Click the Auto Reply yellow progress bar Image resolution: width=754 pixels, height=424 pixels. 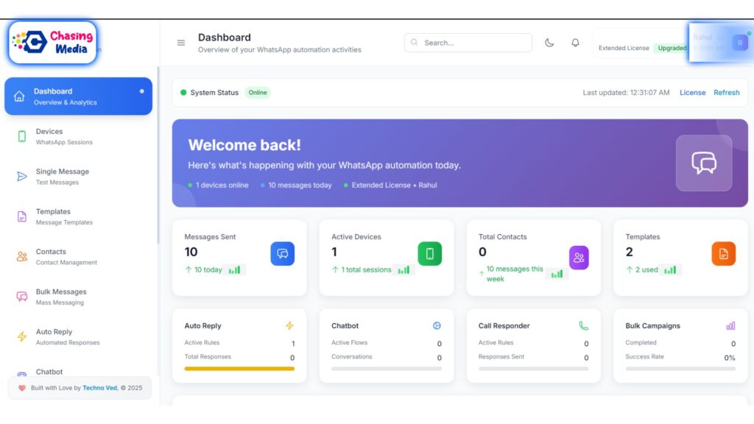click(239, 369)
